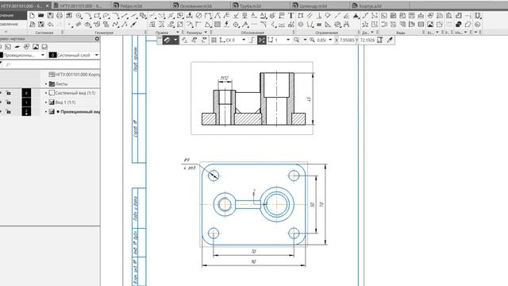Expand the Вид 1 (1:1) tree node
This screenshot has width=508, height=286.
pos(46,102)
